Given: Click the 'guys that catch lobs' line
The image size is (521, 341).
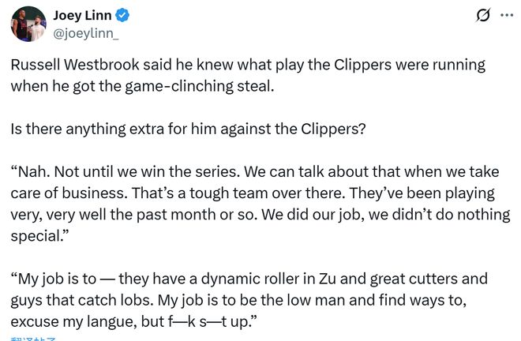Looking at the screenshot, I should 238,300.
